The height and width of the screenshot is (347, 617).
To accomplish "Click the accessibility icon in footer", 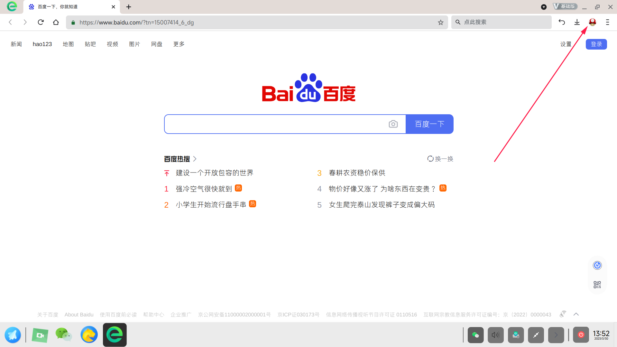I will pos(563,314).
